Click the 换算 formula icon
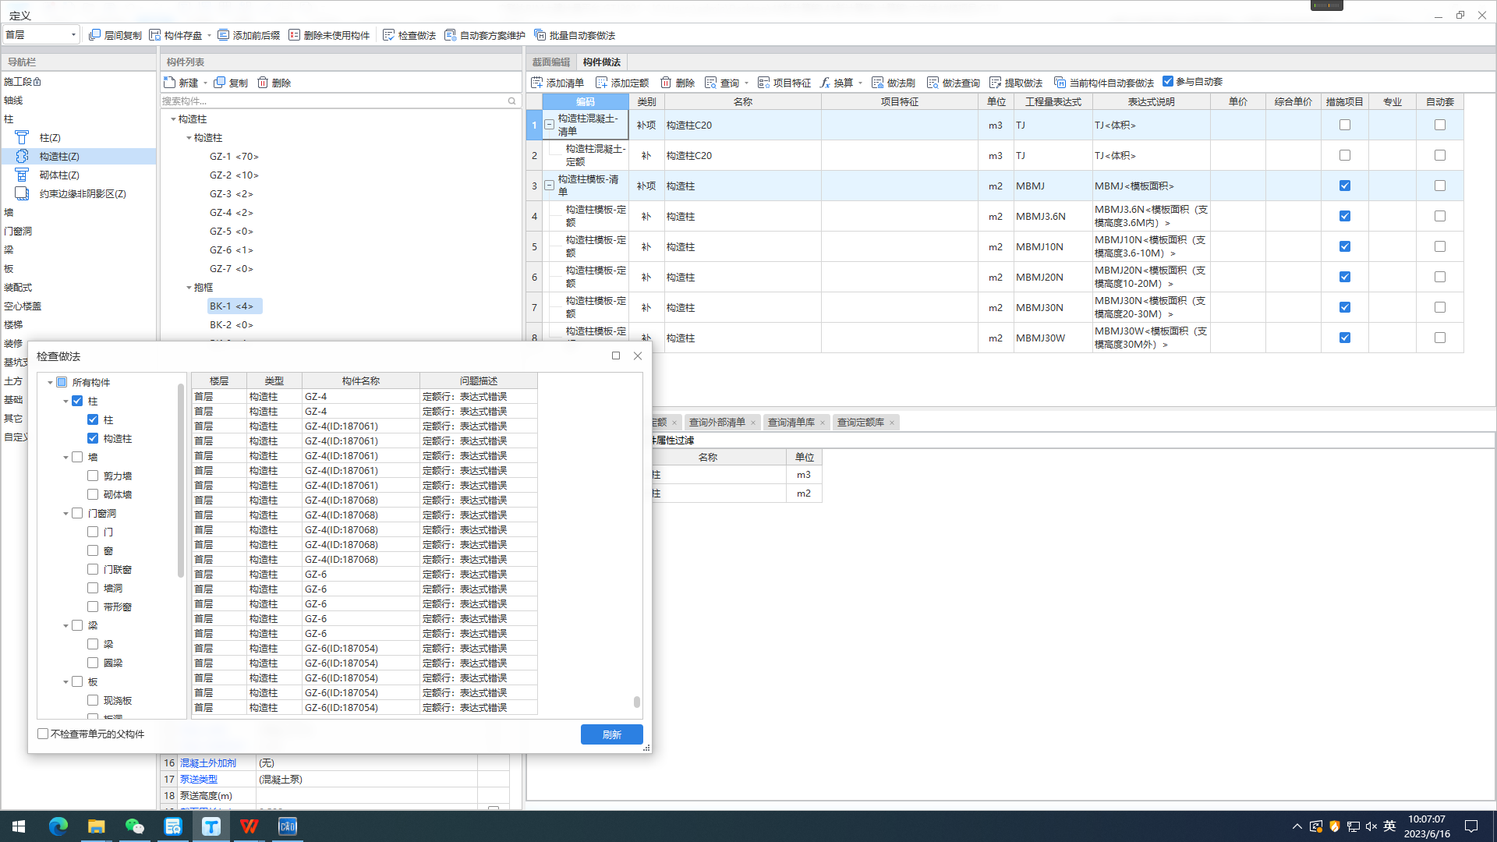1497x842 pixels. pos(825,83)
